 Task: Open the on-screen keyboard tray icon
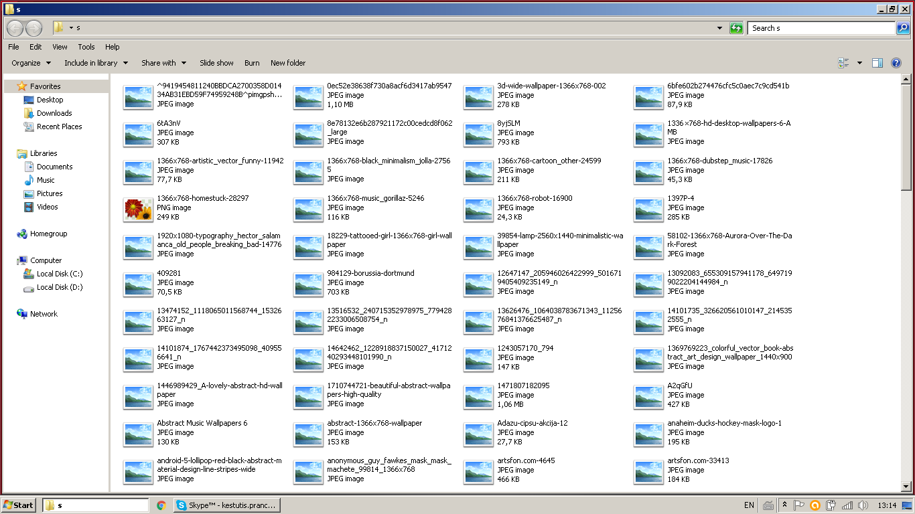768,505
